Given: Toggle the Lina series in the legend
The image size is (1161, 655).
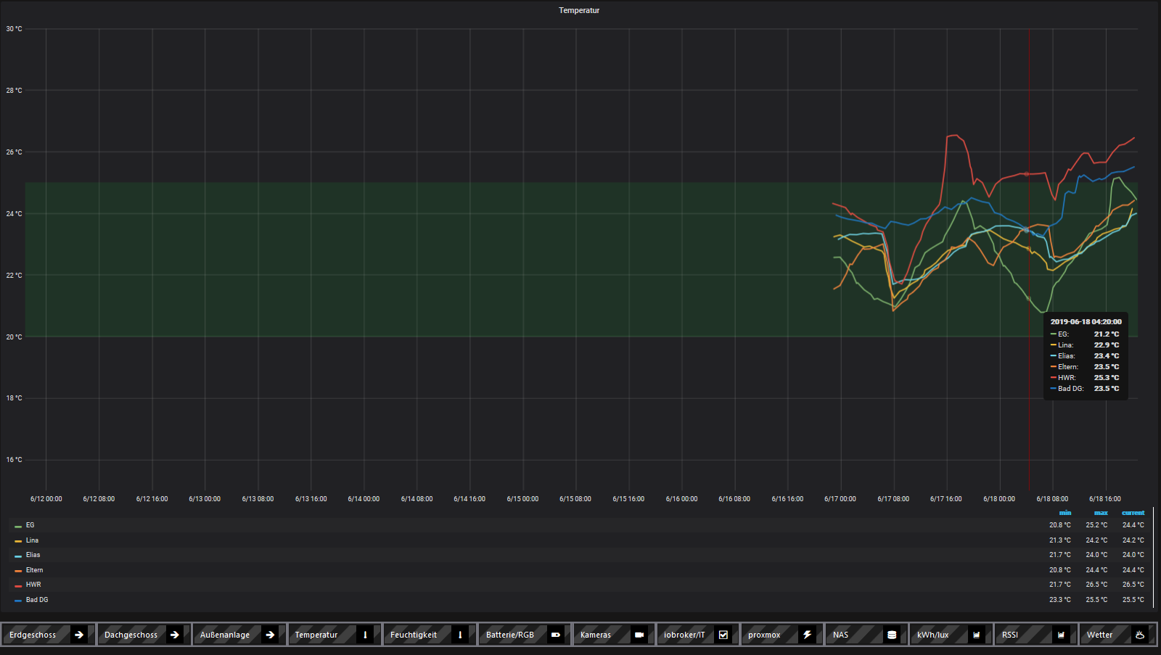Looking at the screenshot, I should tap(32, 540).
